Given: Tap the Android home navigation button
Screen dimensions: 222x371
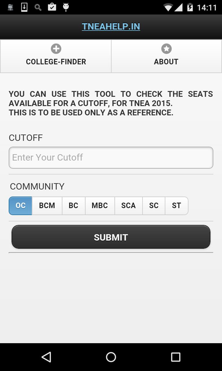Looking at the screenshot, I should [111, 357].
